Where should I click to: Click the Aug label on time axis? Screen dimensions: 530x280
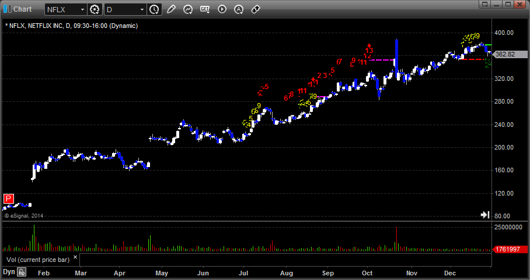click(x=287, y=273)
